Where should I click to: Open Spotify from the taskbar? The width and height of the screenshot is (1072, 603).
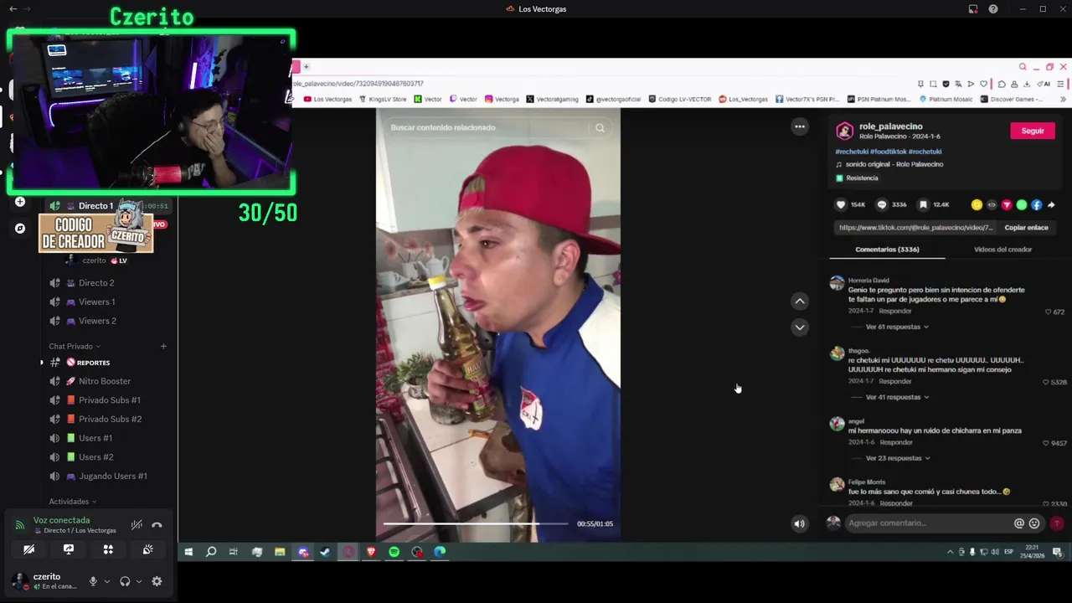point(394,552)
